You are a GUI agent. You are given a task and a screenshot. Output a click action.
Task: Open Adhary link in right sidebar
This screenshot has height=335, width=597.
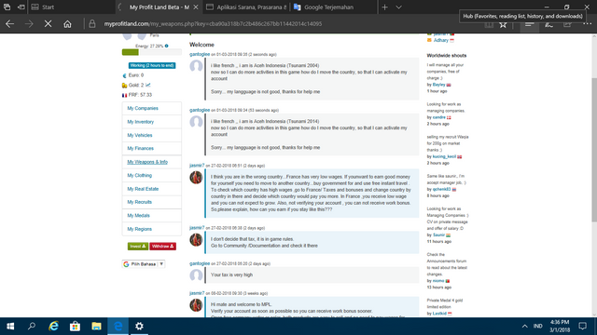coord(440,40)
